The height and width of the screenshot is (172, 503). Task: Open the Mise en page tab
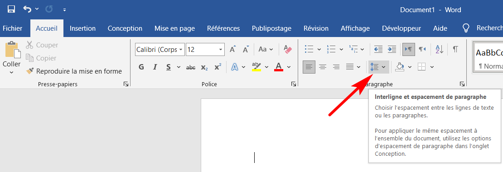coord(174,28)
